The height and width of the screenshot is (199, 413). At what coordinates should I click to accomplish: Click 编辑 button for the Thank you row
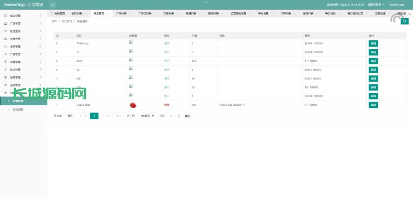[373, 43]
